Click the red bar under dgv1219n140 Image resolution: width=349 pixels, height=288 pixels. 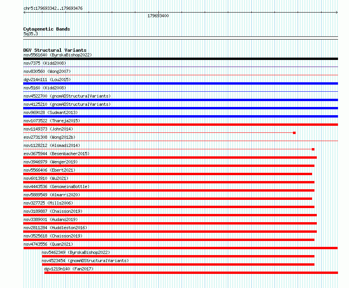191,273
